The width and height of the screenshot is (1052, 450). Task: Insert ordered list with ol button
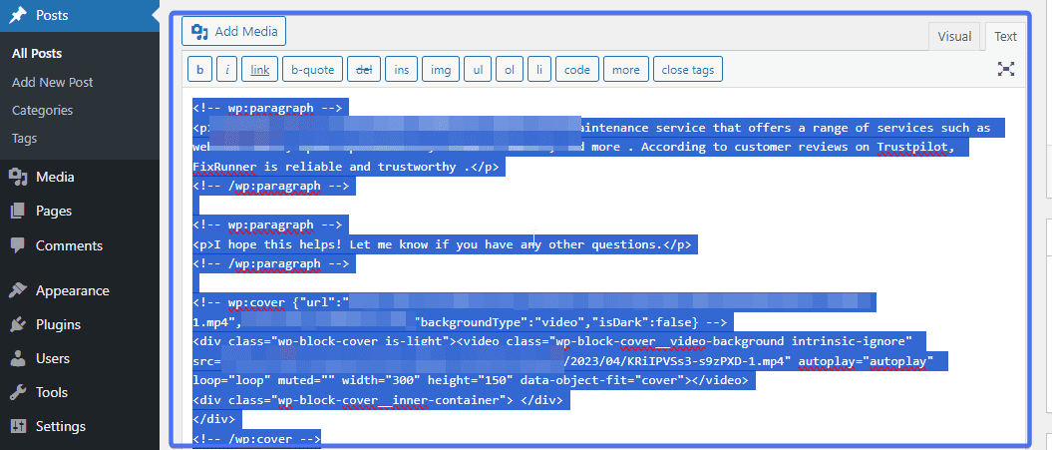click(510, 69)
